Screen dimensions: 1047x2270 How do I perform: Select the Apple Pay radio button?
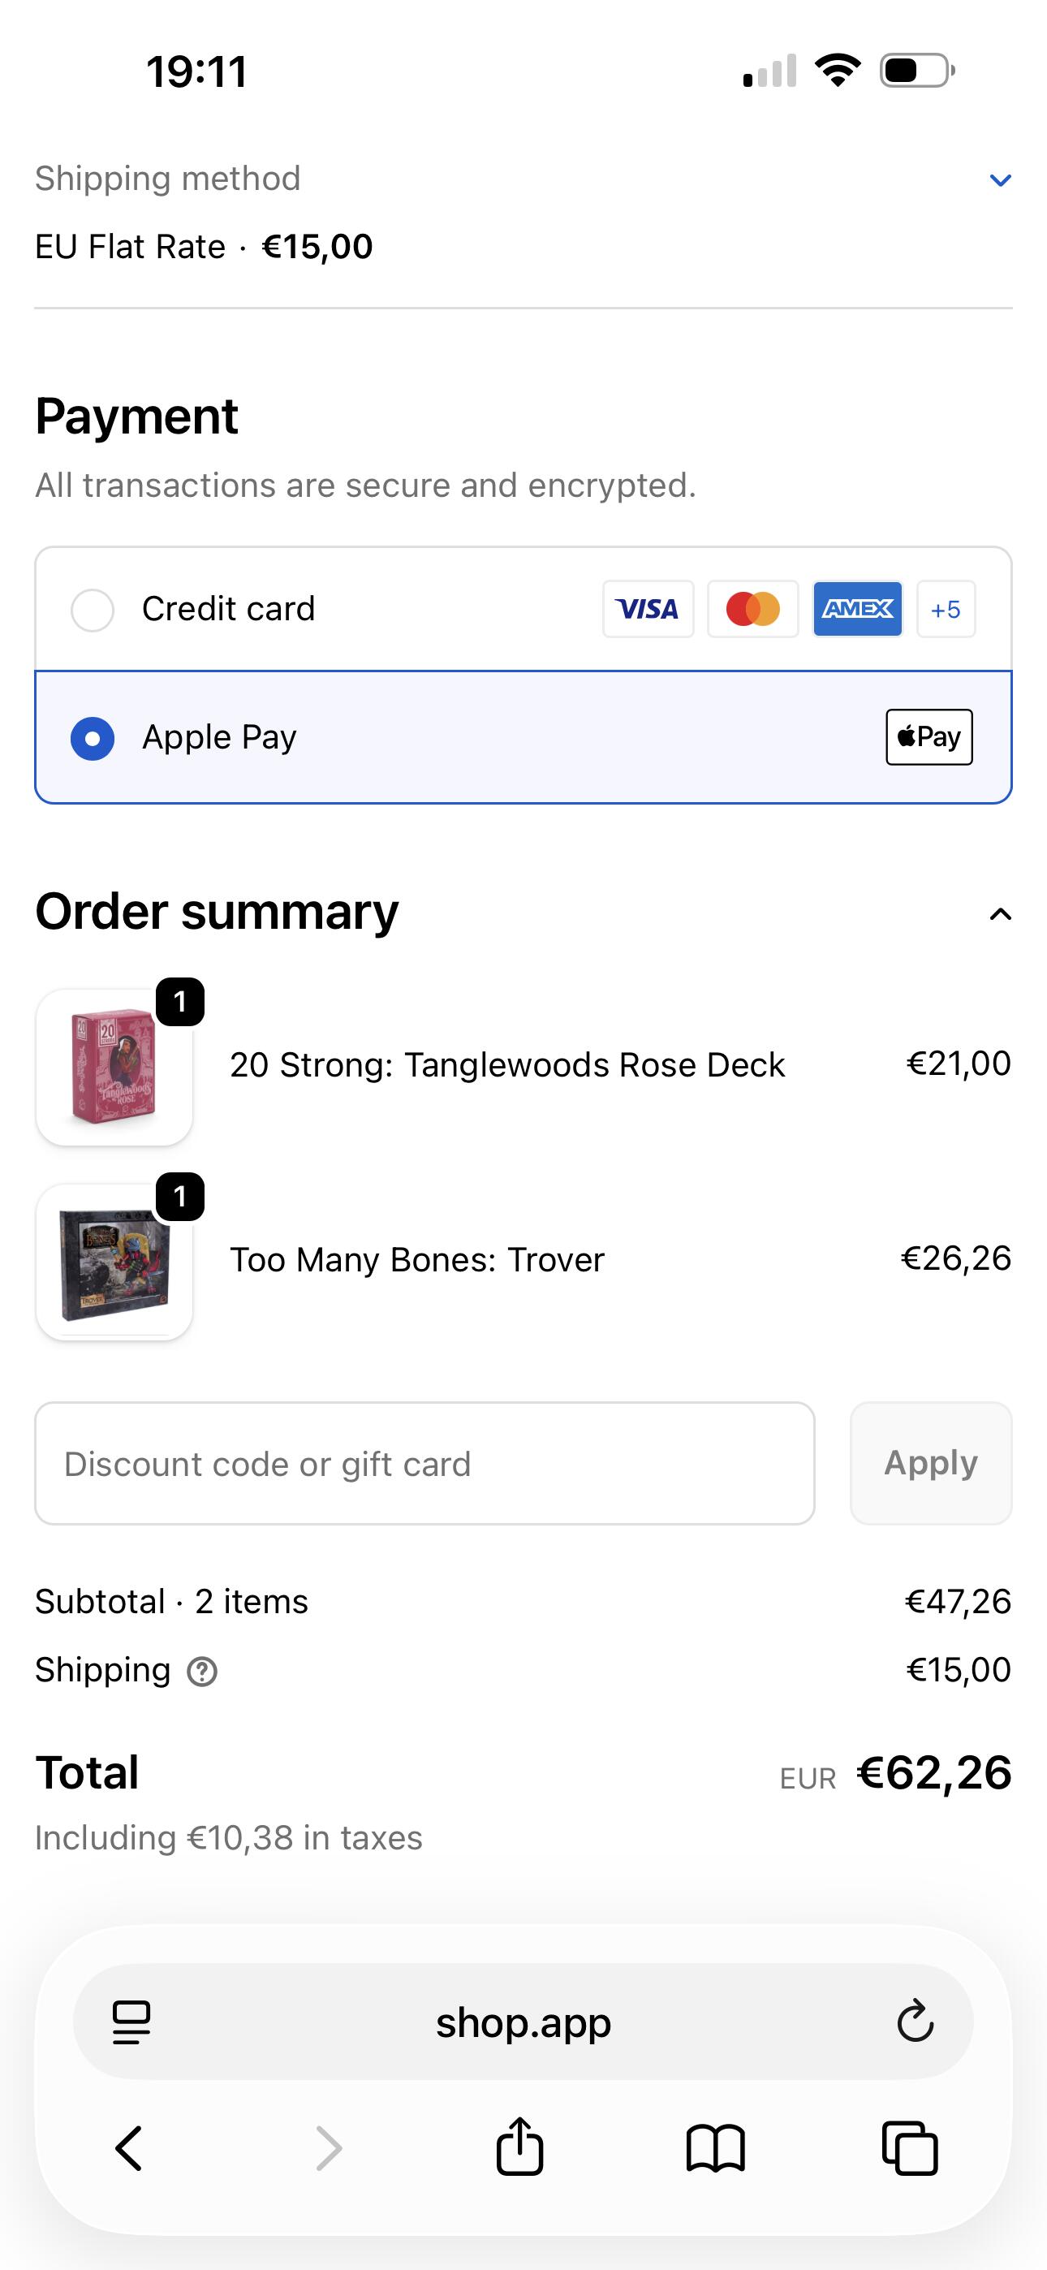point(93,739)
